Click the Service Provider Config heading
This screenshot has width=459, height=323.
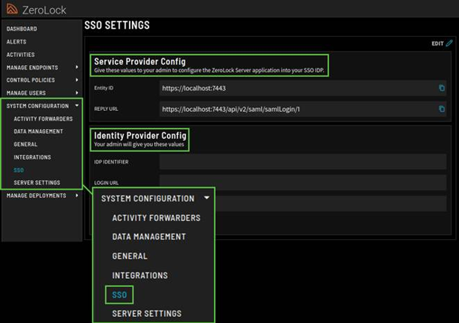coord(140,61)
